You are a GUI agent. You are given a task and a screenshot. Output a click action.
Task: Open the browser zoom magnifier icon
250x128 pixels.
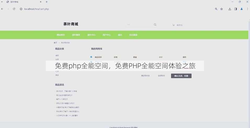216,9
